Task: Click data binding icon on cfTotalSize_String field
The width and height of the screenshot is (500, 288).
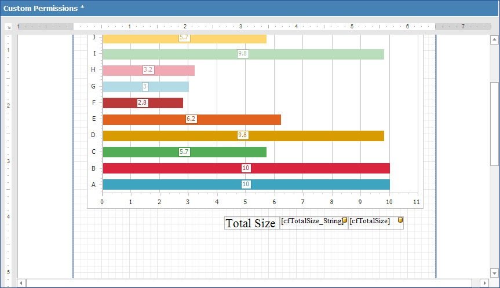Action: pos(345,220)
